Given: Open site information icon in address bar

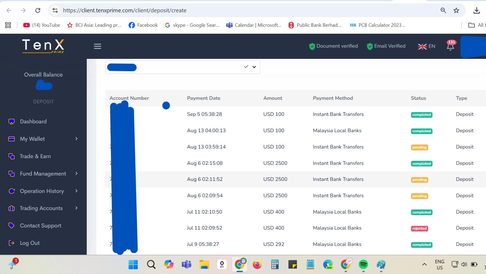Looking at the screenshot, I should (x=55, y=10).
